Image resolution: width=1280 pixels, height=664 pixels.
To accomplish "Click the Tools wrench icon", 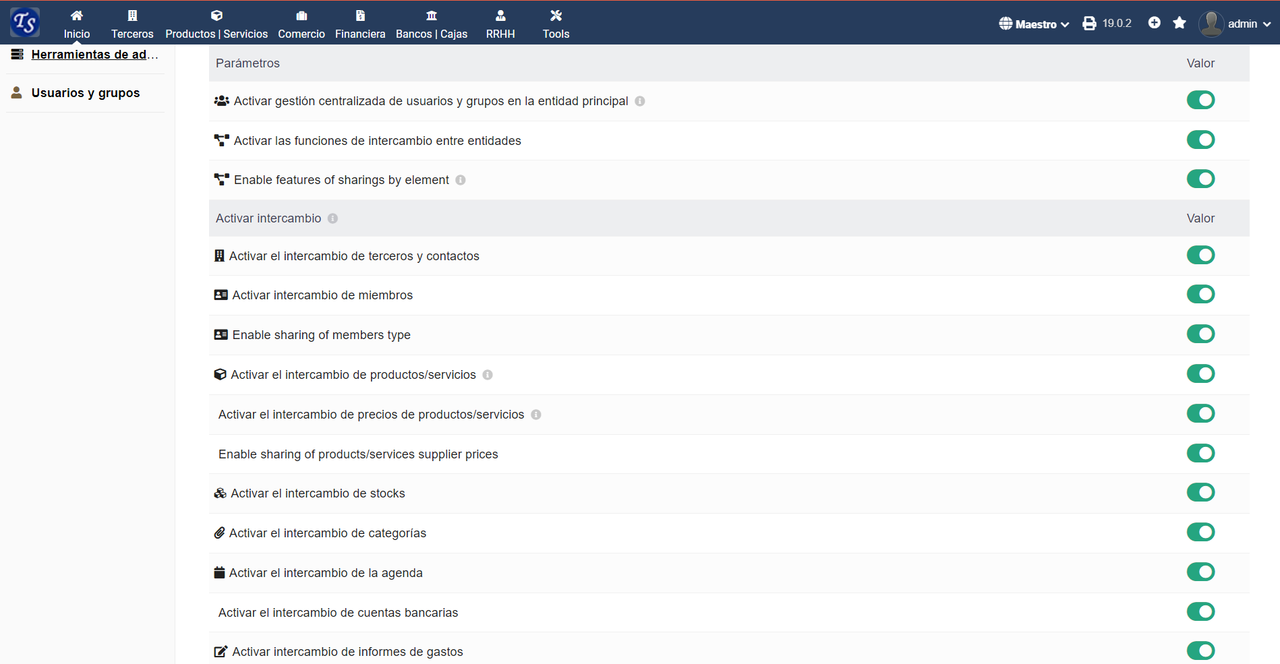I will click(556, 16).
